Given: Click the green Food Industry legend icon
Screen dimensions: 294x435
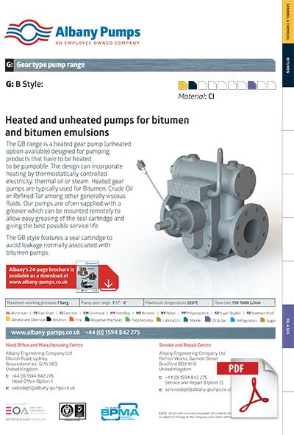Looking at the screenshot, I should 128,319.
